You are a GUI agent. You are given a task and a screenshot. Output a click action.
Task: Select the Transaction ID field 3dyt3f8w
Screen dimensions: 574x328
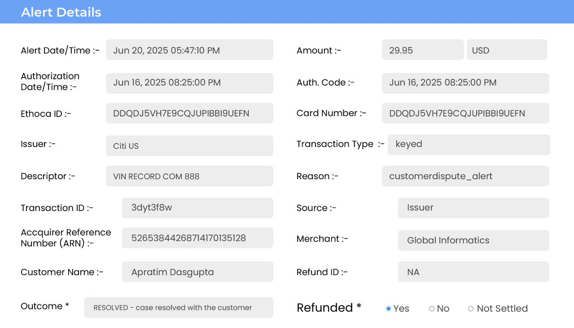(x=197, y=208)
